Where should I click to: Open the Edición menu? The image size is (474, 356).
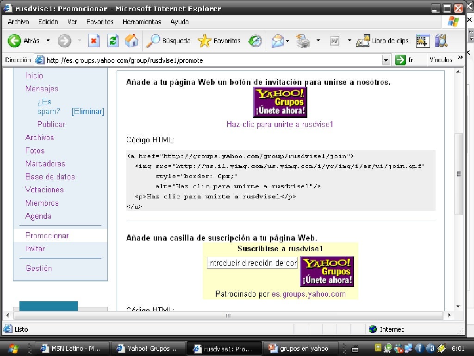48,22
